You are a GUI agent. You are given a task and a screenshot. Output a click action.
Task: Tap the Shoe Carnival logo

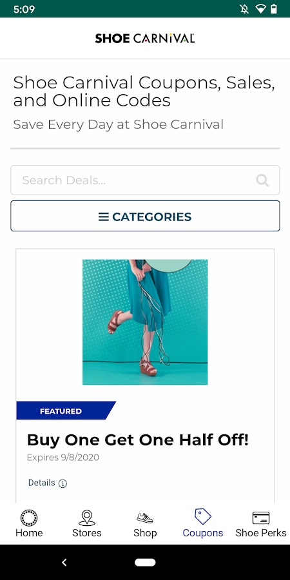(145, 38)
